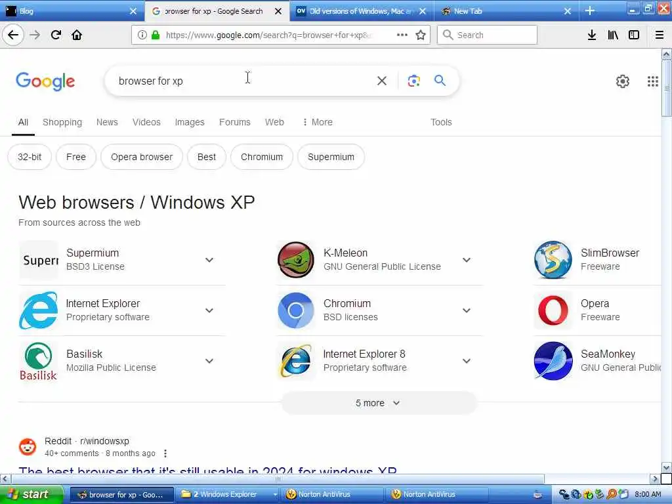Open a new tab with plus button
Screen dimensions: 672x504
click(590, 10)
